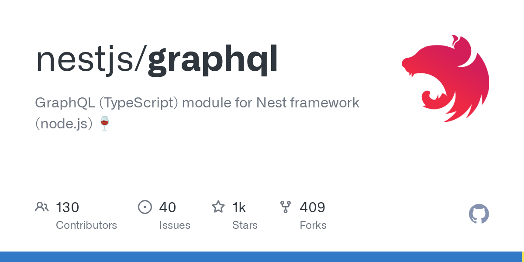Click the blue language bar
Screen dimensions: 524x262
click(x=261, y=257)
